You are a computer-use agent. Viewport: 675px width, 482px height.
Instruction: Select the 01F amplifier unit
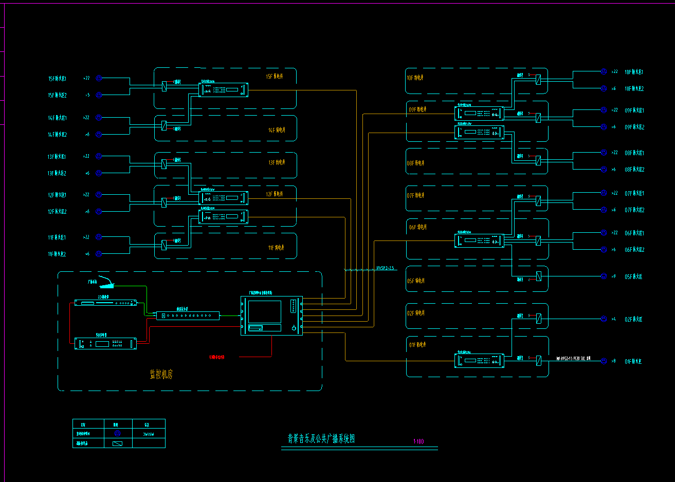479,361
